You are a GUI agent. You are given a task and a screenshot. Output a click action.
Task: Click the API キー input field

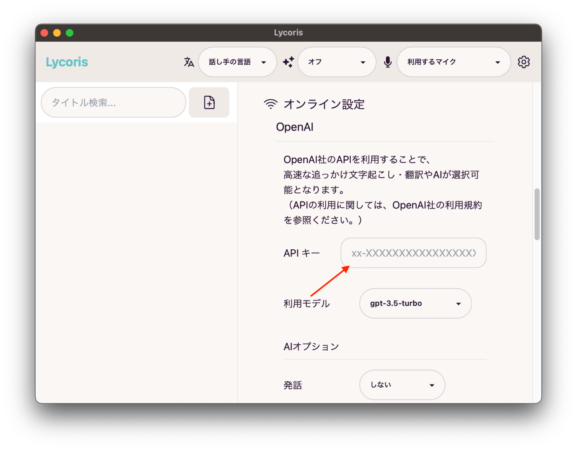click(x=413, y=253)
